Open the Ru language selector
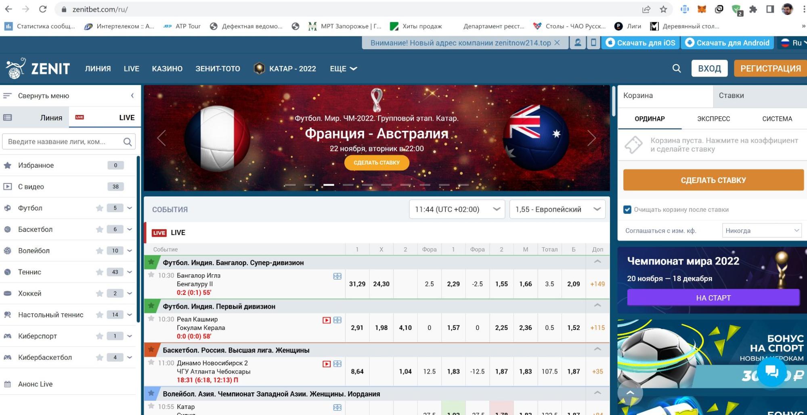 (793, 43)
